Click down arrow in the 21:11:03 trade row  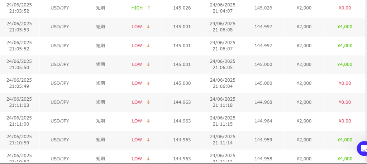[x=148, y=102]
